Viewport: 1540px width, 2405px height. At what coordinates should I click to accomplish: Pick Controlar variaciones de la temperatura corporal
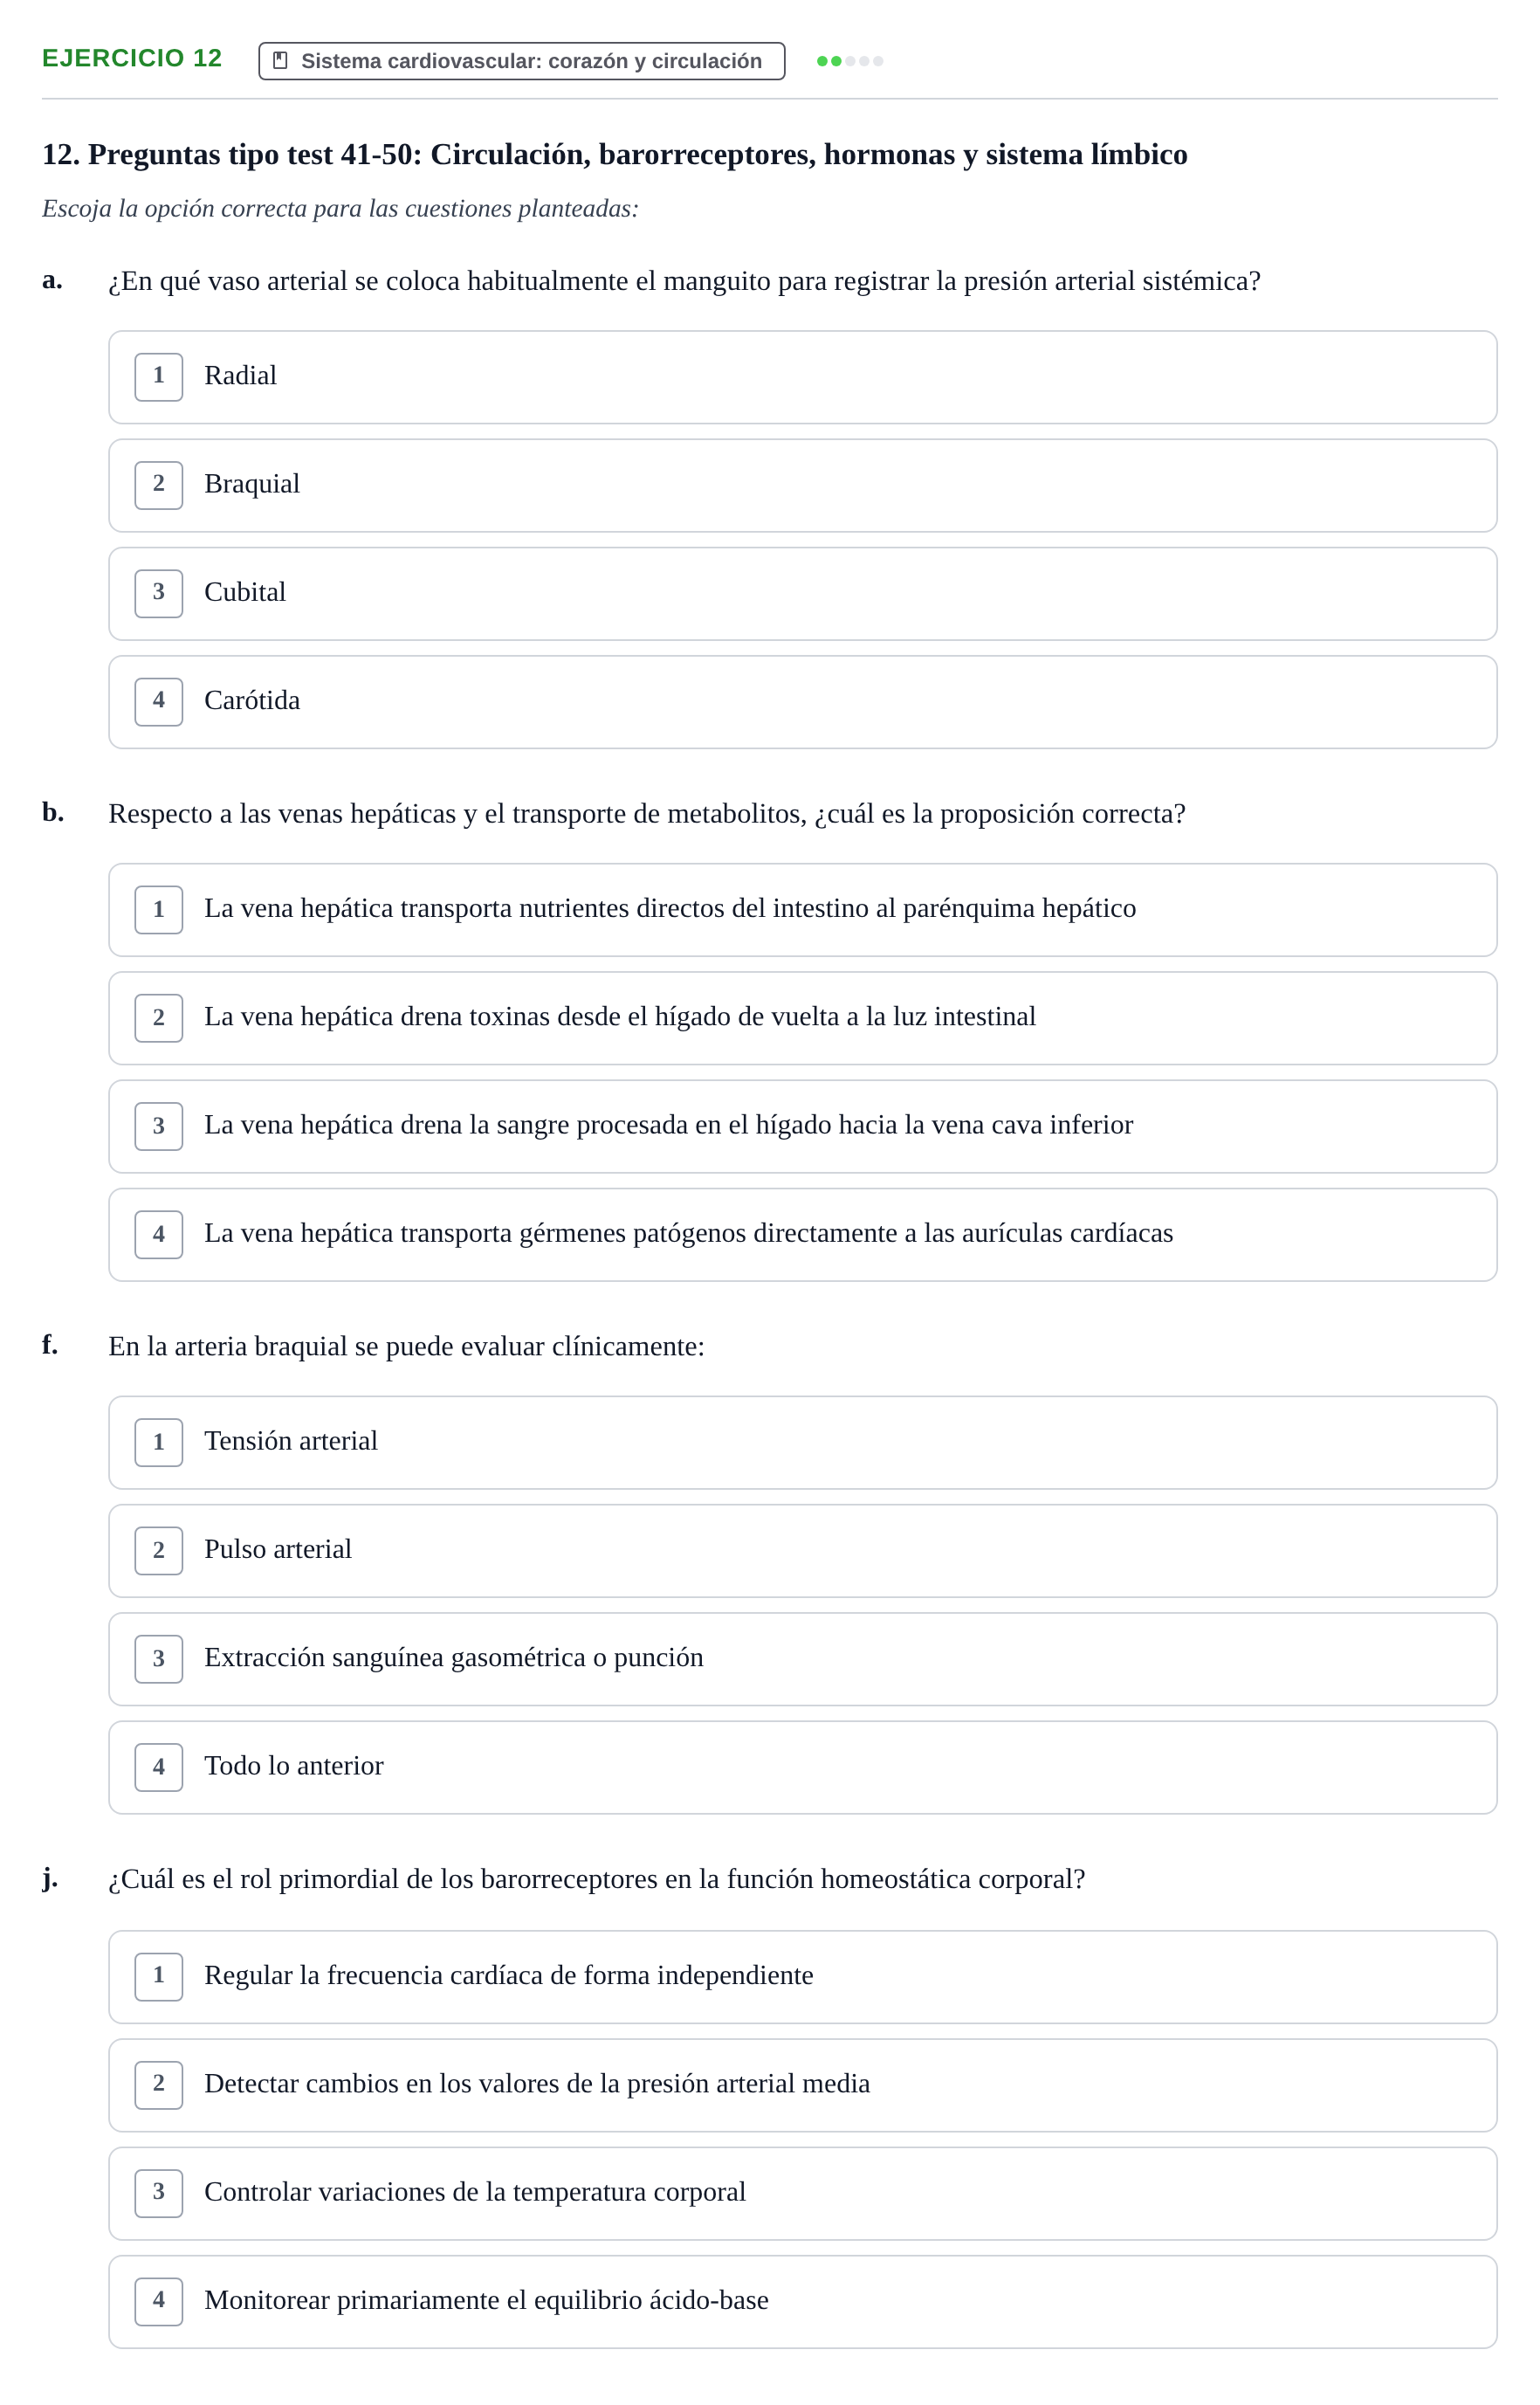(x=802, y=2194)
